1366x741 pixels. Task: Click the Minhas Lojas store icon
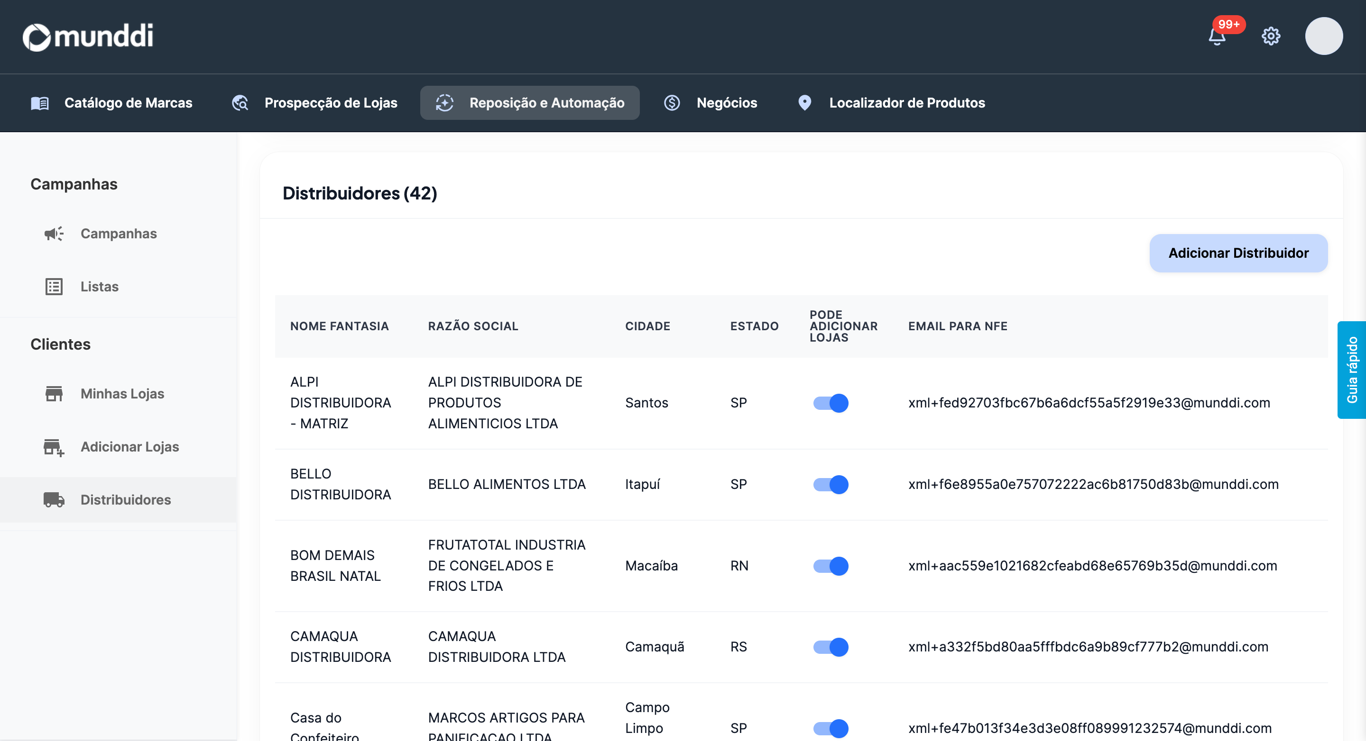pos(54,394)
